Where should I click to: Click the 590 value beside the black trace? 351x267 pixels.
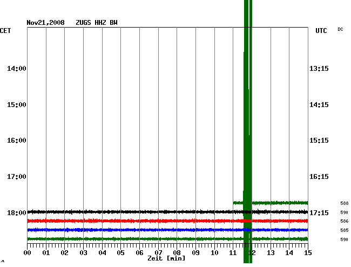click(x=345, y=212)
